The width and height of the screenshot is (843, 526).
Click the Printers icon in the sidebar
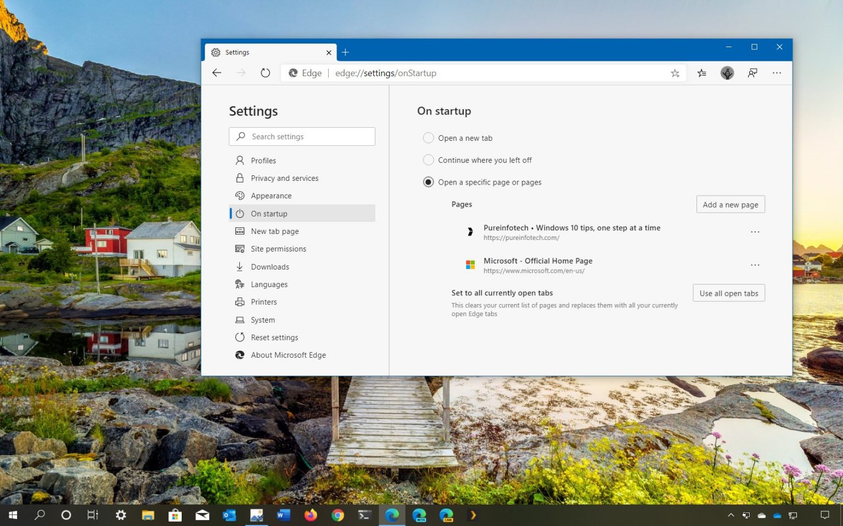(x=240, y=302)
